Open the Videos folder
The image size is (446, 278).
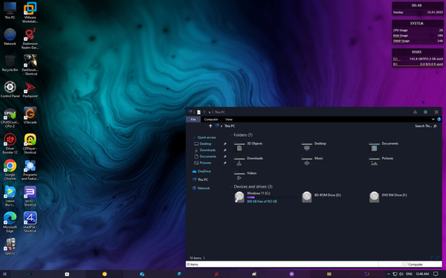(x=245, y=176)
